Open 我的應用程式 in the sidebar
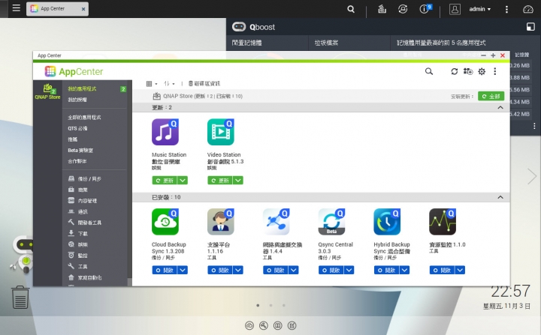The height and width of the screenshot is (335, 541). (82, 89)
